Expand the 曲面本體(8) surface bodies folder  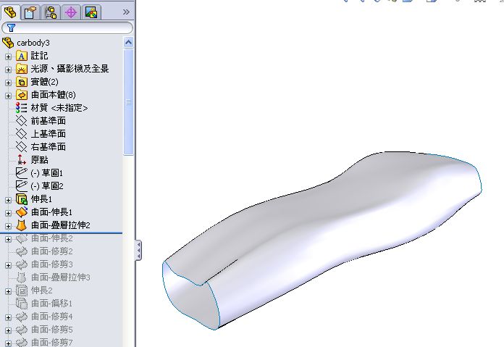(x=9, y=96)
